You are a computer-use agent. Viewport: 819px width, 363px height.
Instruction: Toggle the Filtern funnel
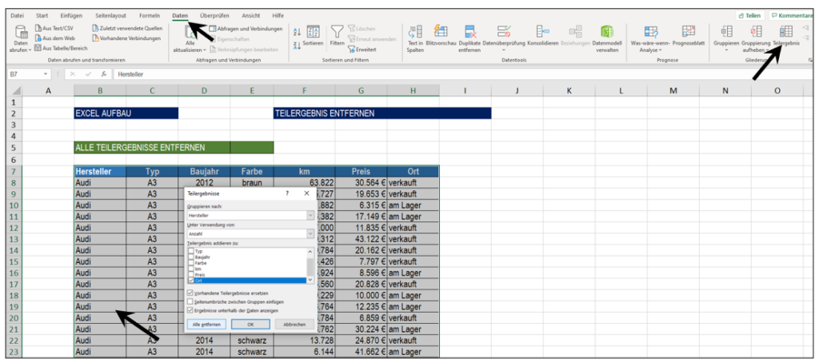point(337,37)
